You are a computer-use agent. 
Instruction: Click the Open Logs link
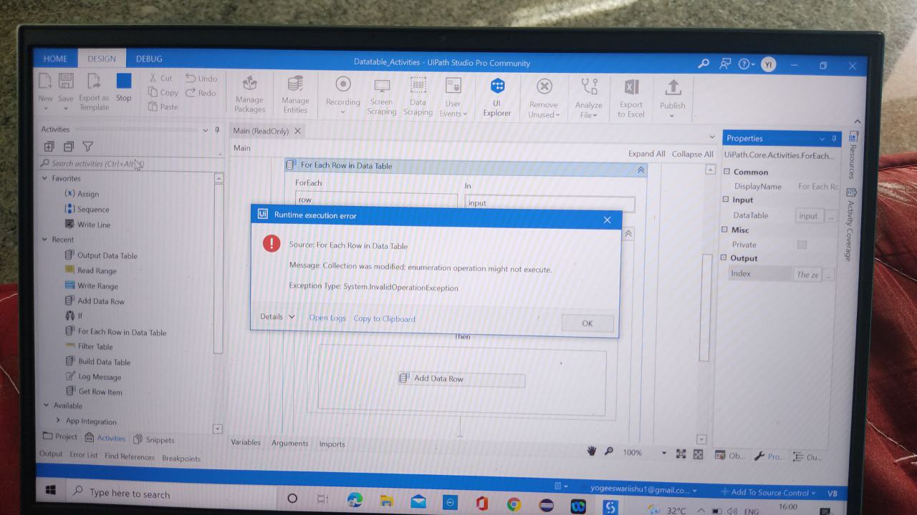327,318
